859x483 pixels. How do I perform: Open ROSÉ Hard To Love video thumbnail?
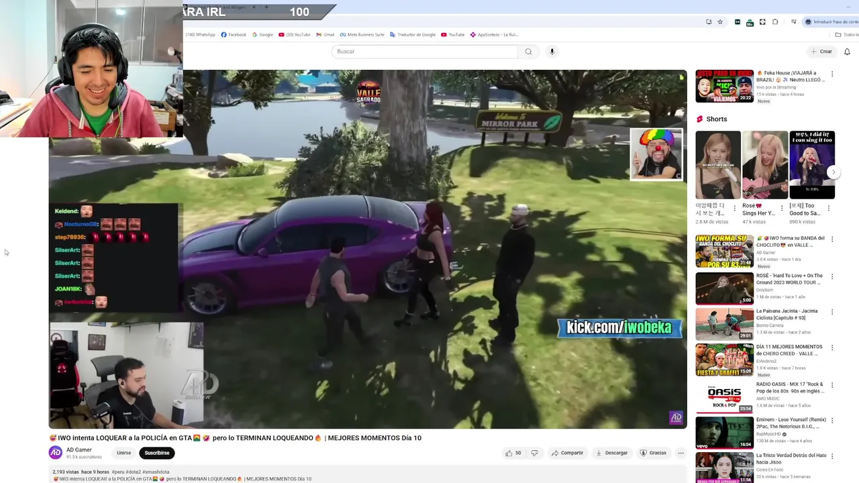point(724,288)
